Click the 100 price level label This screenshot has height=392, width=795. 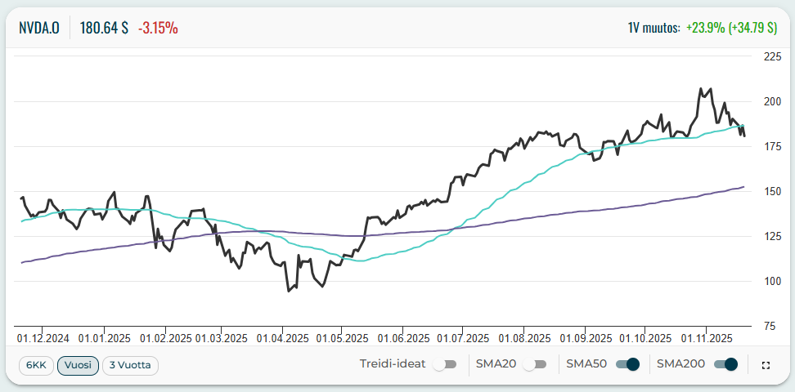click(x=772, y=282)
